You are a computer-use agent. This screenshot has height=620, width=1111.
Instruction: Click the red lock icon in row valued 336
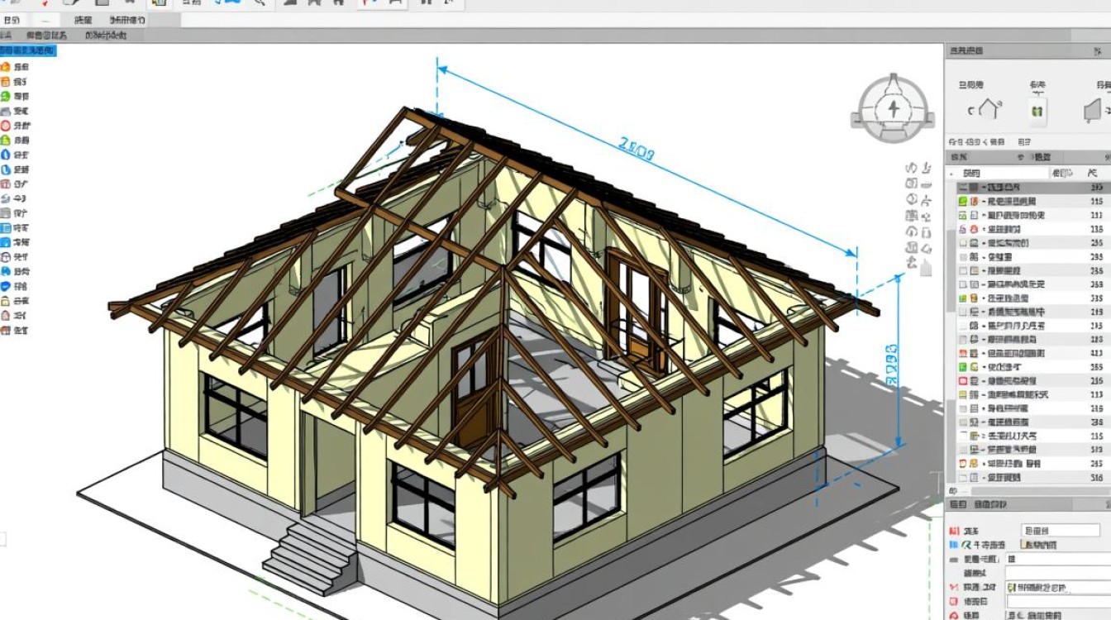(975, 229)
